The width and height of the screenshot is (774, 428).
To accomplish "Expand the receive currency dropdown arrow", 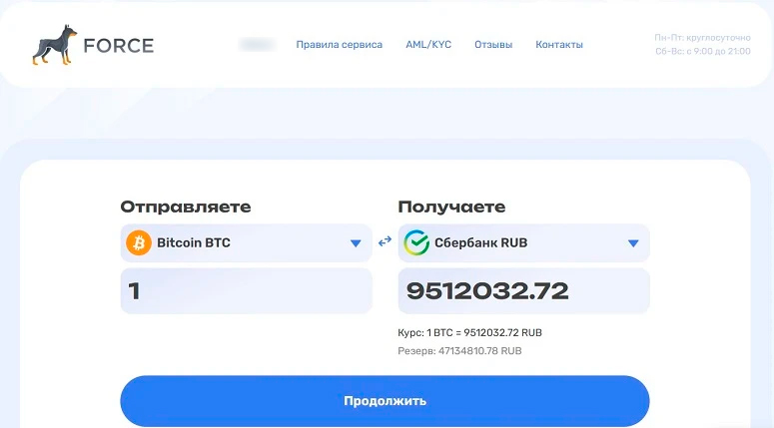I will (x=633, y=242).
